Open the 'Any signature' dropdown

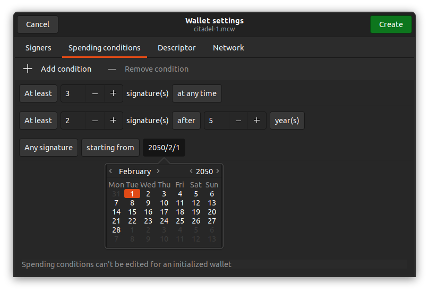pyautogui.click(x=48, y=148)
